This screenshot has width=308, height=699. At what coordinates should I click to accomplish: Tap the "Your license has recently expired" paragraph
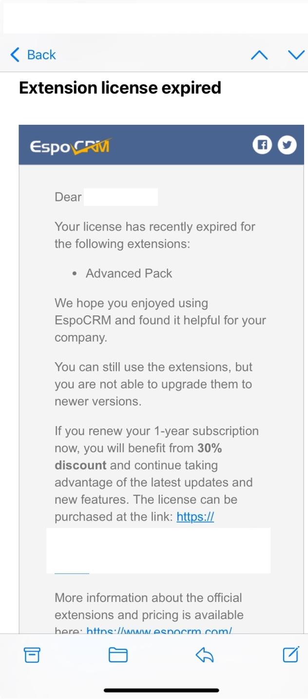tap(154, 235)
